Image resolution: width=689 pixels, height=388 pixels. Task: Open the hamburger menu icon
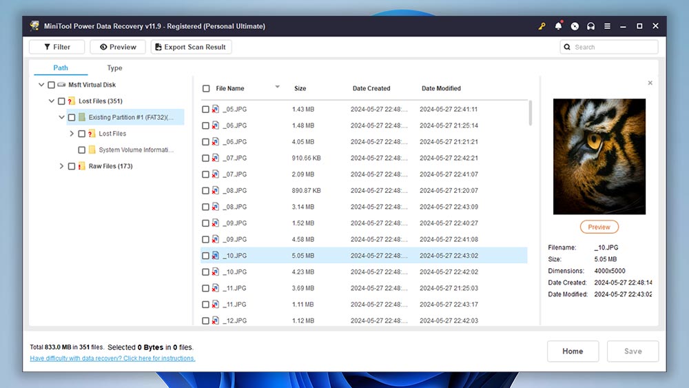coord(607,26)
